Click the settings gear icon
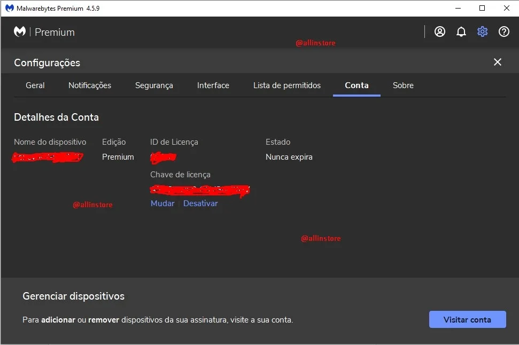 click(482, 32)
